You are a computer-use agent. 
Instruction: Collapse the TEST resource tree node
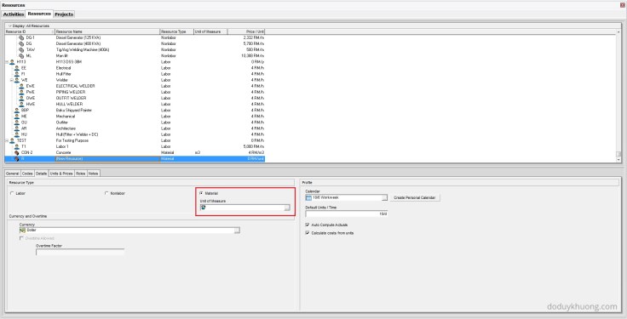[x=7, y=140]
